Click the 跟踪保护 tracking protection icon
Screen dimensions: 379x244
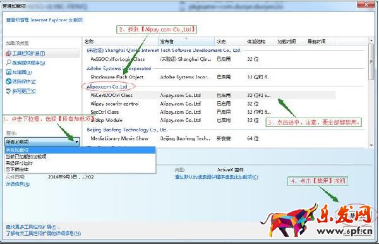click(x=9, y=82)
